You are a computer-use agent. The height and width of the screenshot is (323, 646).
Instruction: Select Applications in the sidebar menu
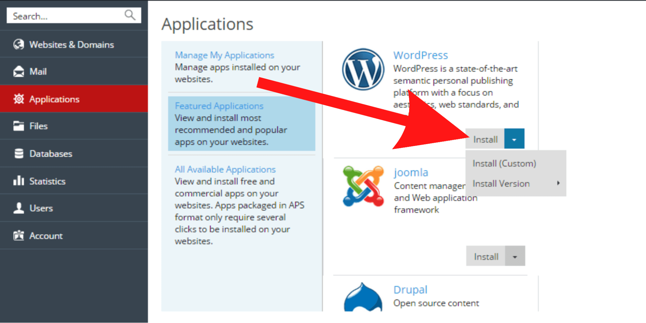click(54, 99)
